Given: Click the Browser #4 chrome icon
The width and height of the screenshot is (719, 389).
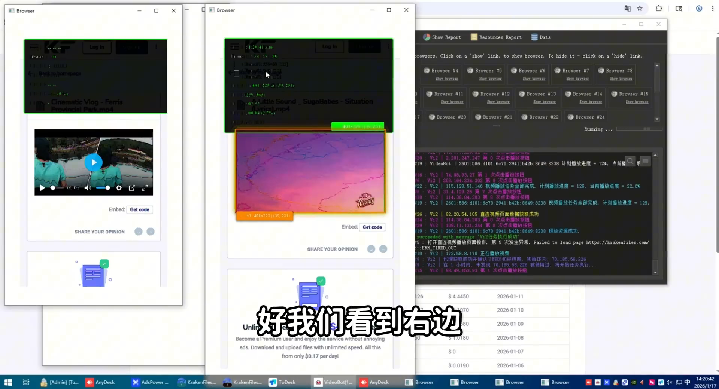Looking at the screenshot, I should click(x=427, y=70).
